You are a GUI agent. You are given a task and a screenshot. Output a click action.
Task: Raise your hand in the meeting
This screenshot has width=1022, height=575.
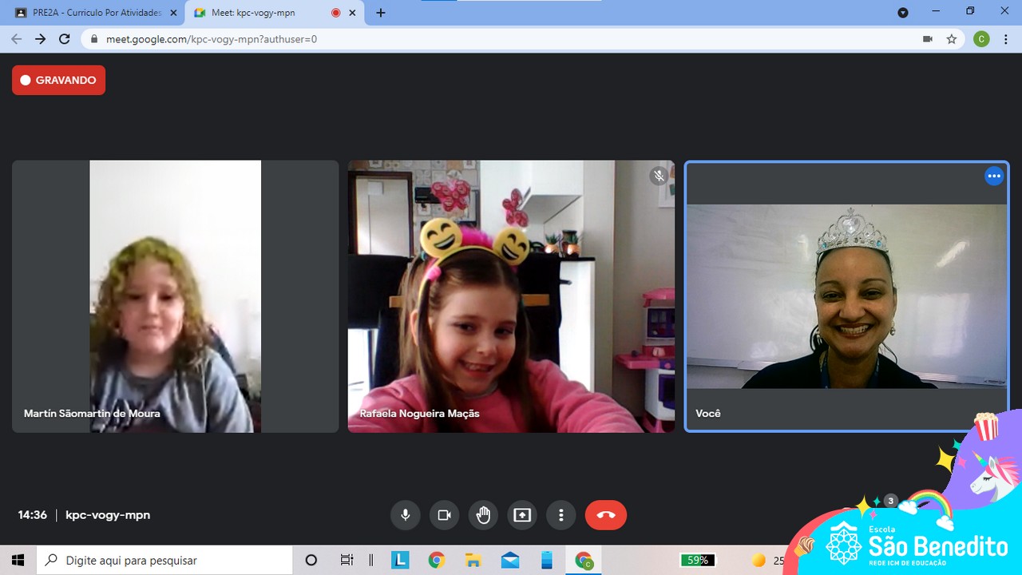click(x=484, y=515)
